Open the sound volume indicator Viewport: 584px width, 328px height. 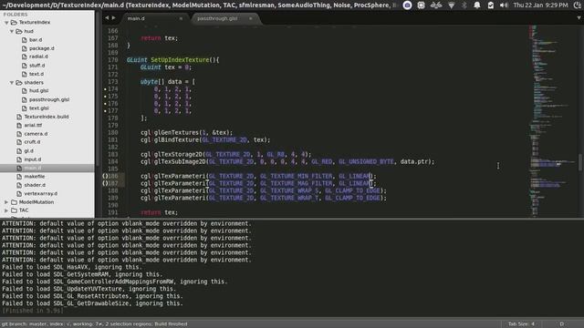pos(504,5)
